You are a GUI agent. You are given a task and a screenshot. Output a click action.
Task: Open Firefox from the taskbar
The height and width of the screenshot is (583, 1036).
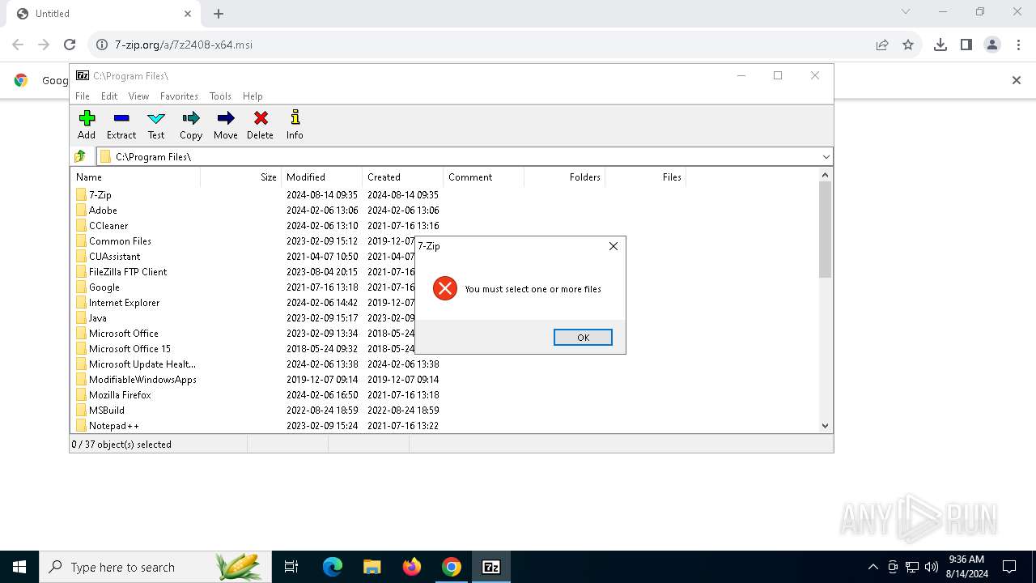coord(412,567)
